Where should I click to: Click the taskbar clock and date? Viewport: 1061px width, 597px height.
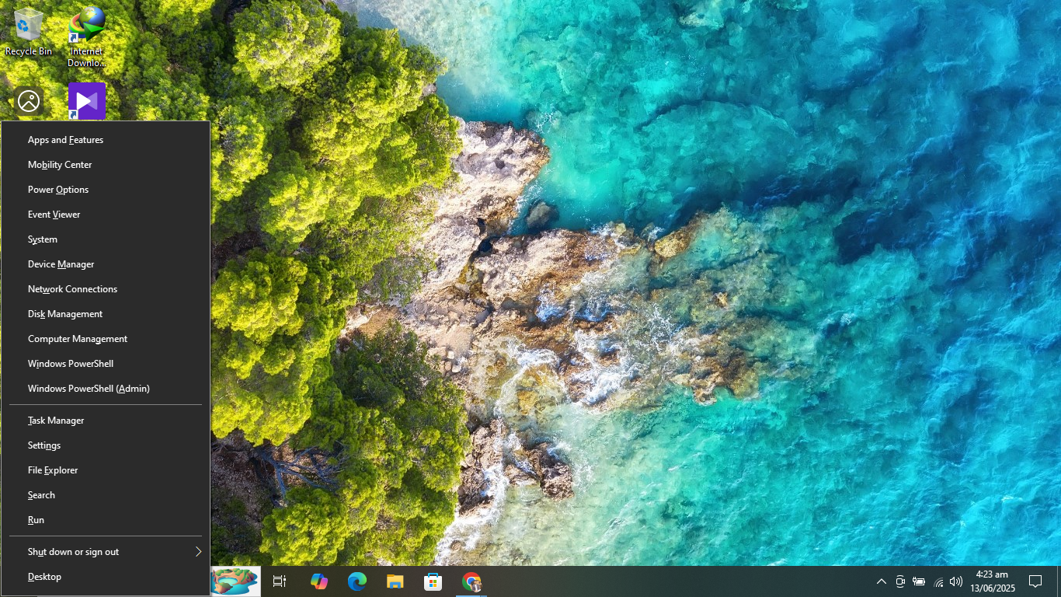(992, 581)
